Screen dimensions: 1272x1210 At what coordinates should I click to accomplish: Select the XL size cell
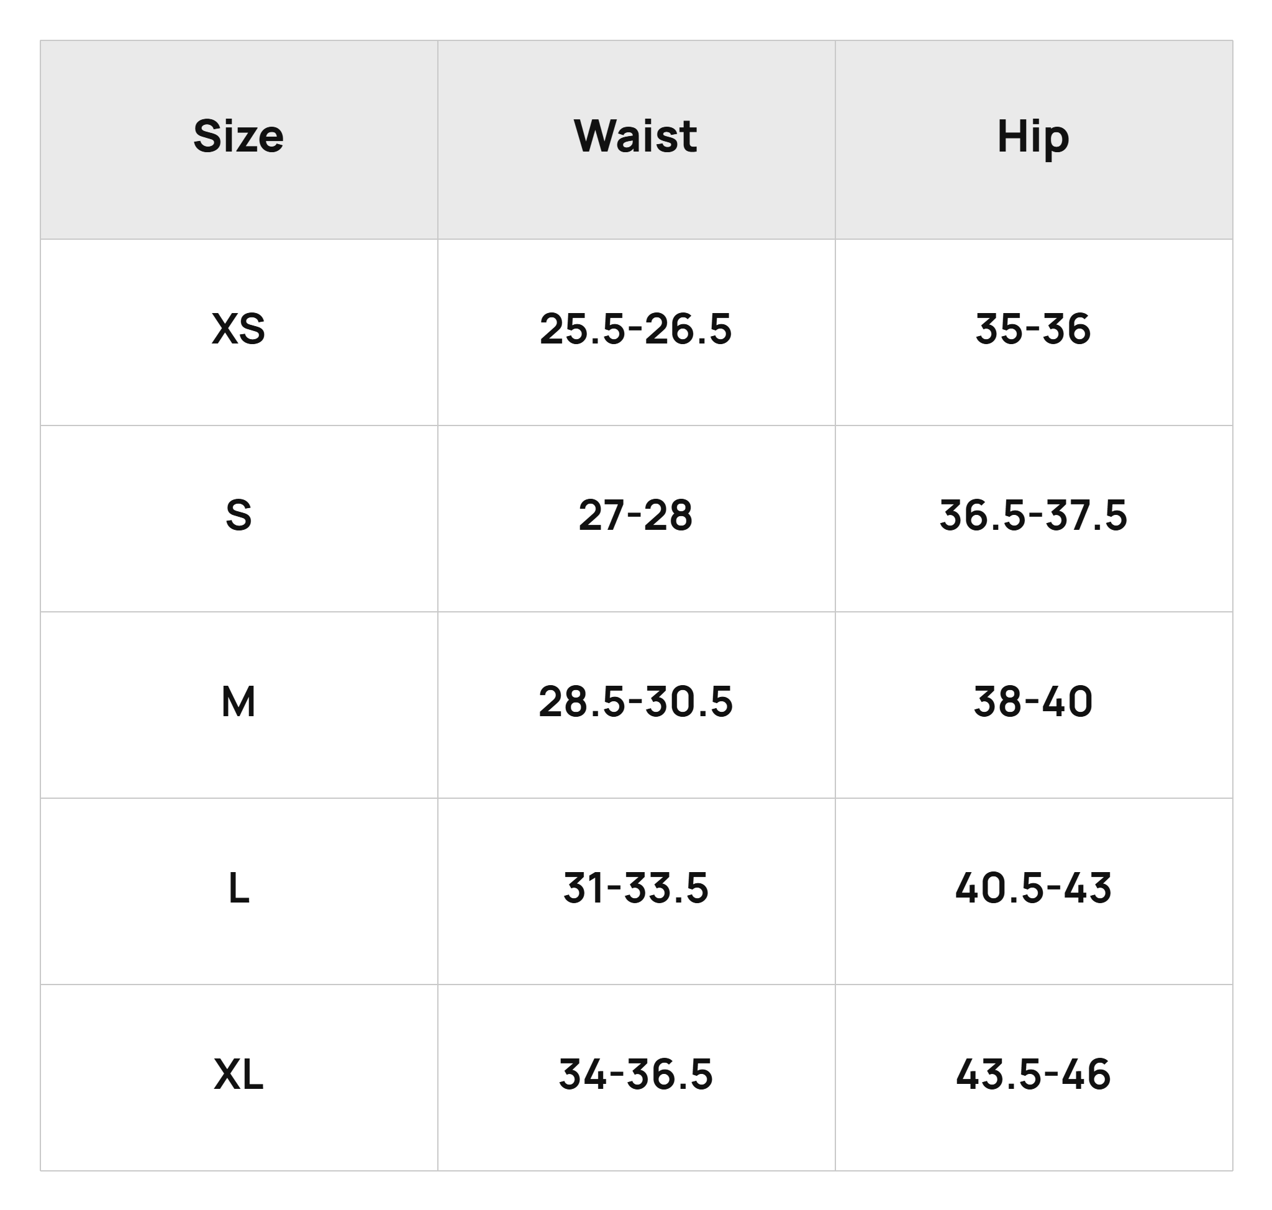point(238,1077)
